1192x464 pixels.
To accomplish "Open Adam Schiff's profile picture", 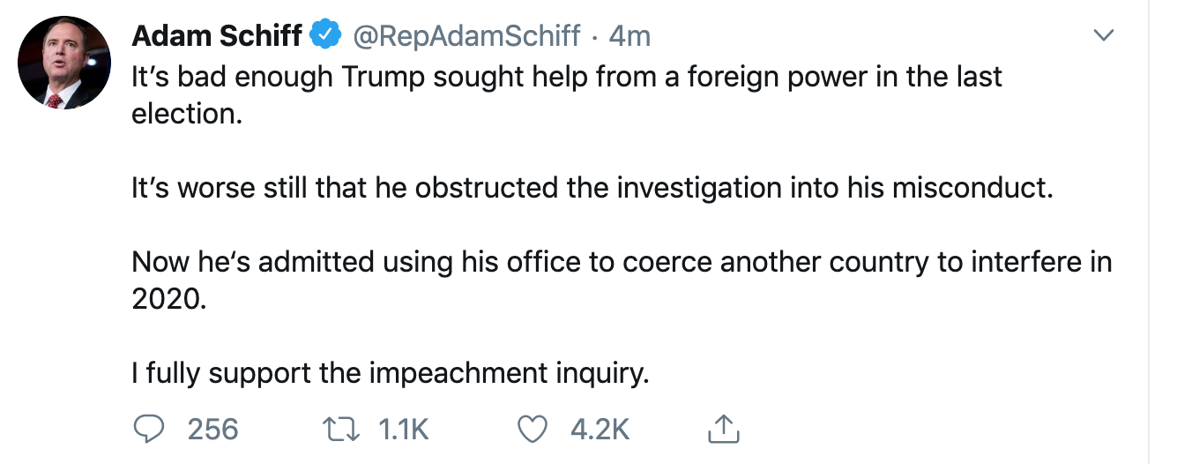I will point(63,63).
